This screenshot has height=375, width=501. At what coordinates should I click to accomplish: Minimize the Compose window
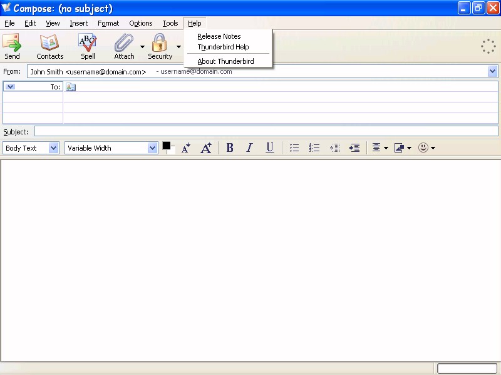[464, 8]
